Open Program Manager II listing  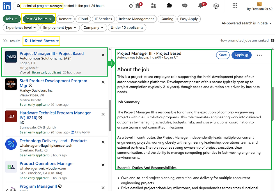coord(38,186)
